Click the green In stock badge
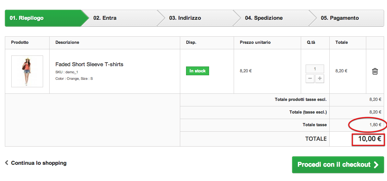 point(197,71)
